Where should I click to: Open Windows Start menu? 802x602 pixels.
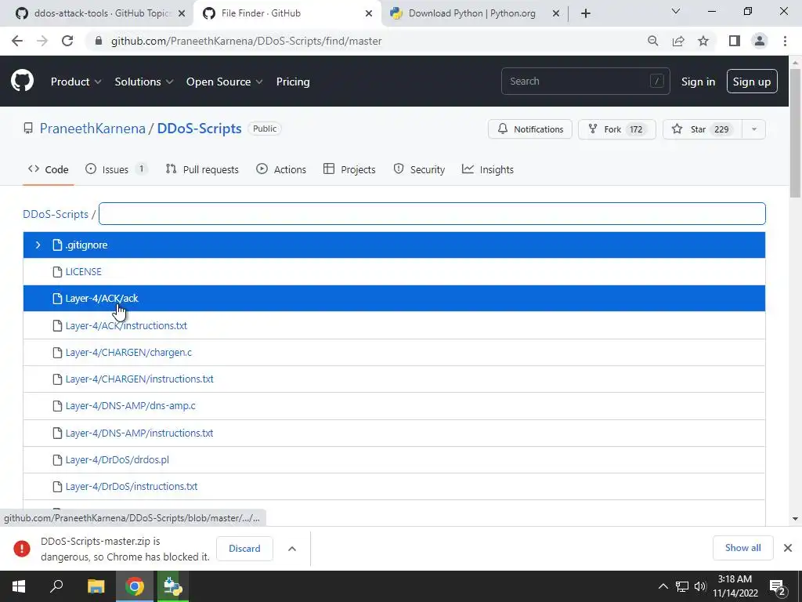pos(19,586)
